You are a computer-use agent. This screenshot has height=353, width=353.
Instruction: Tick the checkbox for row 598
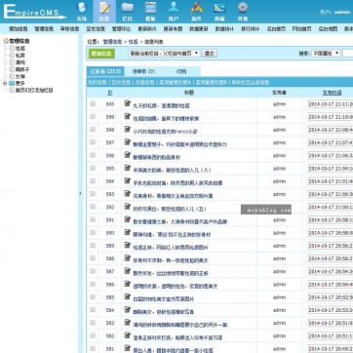(93, 129)
